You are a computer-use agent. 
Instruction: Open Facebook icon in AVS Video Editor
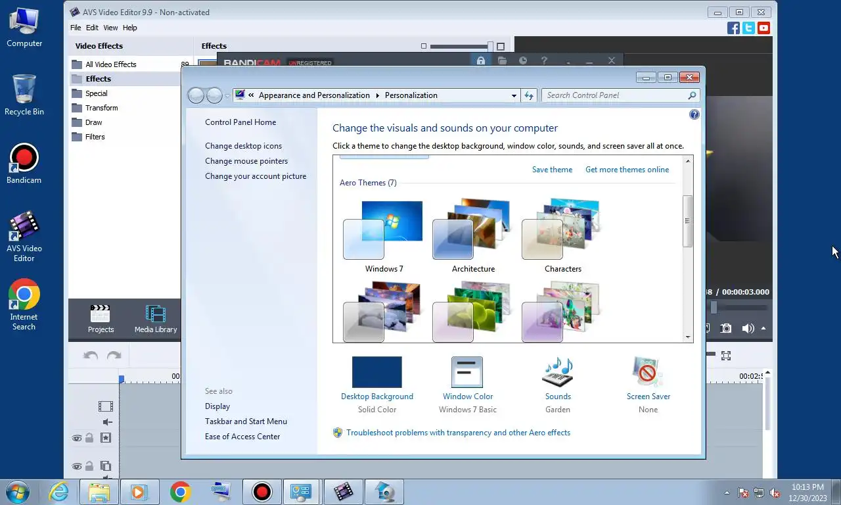tap(733, 28)
